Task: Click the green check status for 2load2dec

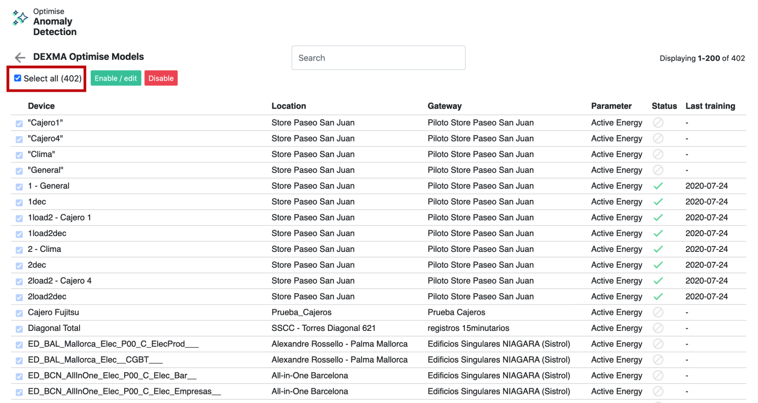Action: click(658, 296)
